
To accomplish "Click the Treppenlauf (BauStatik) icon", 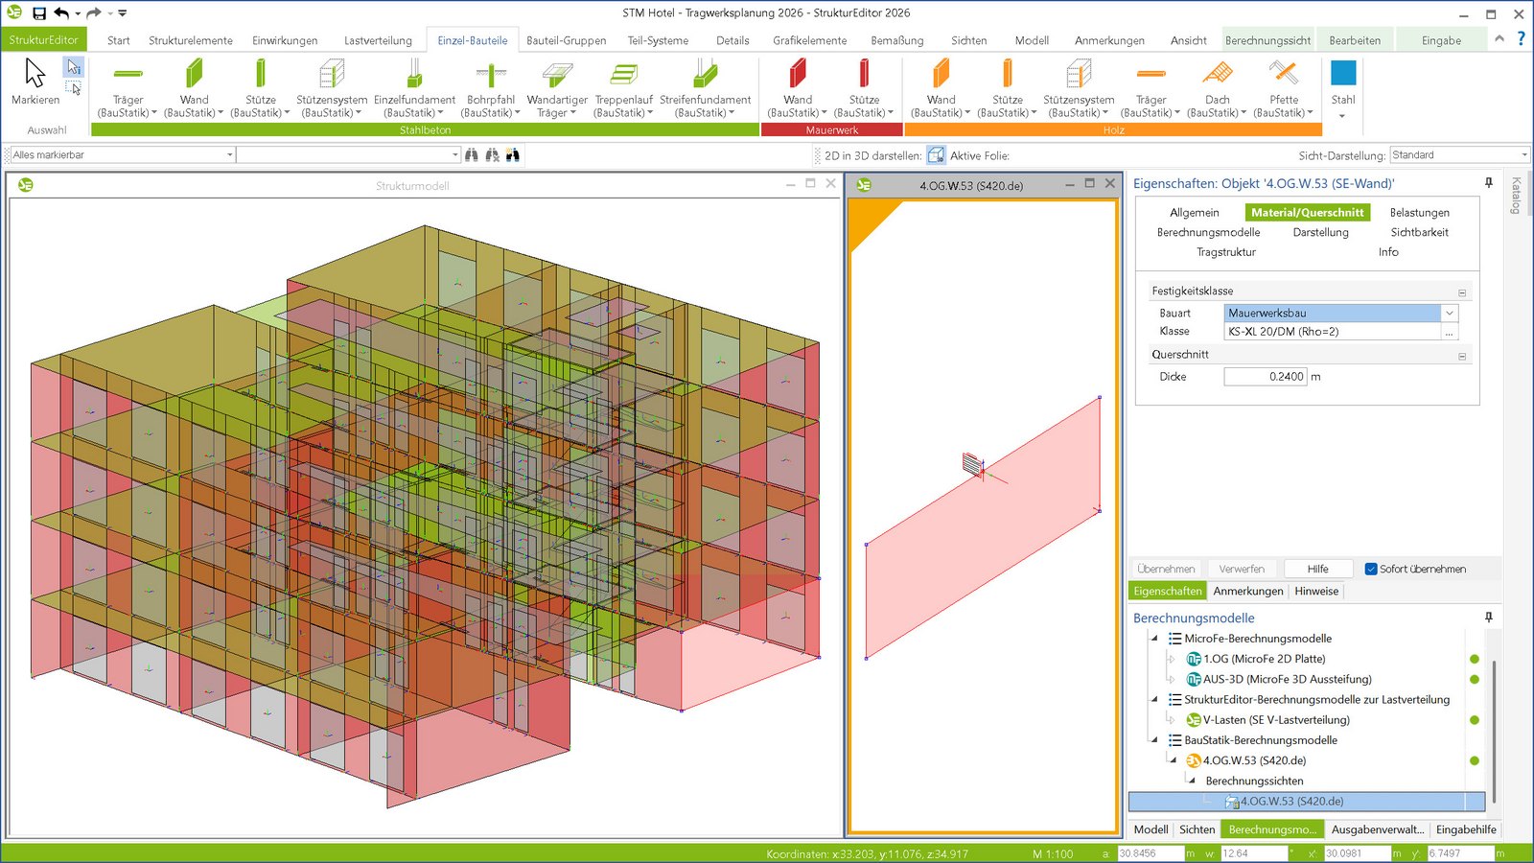I will coord(623,75).
